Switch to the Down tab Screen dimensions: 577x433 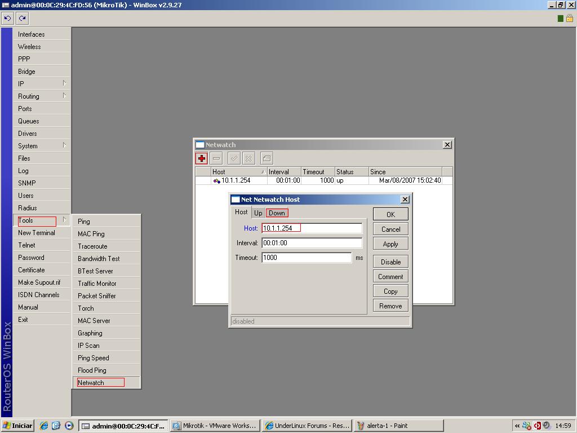[277, 213]
